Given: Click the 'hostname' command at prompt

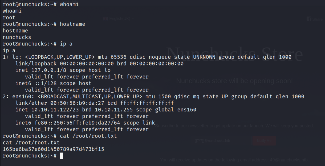Looking at the screenshot, I should tap(72, 24).
